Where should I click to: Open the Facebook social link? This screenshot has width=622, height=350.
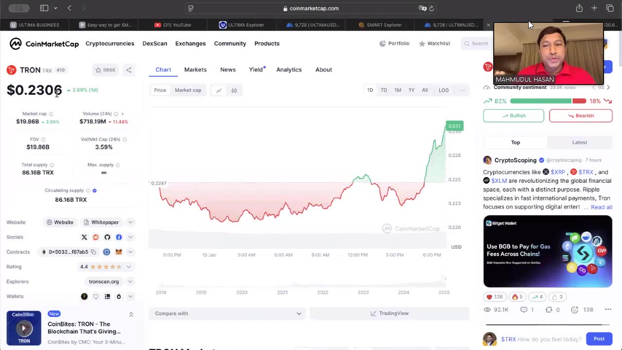pos(119,237)
